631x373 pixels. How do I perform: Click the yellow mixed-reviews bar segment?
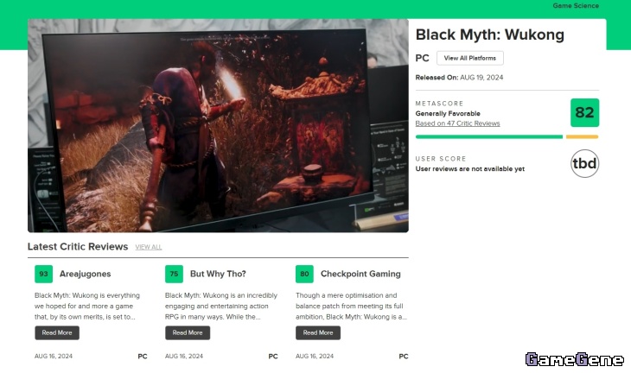coord(582,137)
